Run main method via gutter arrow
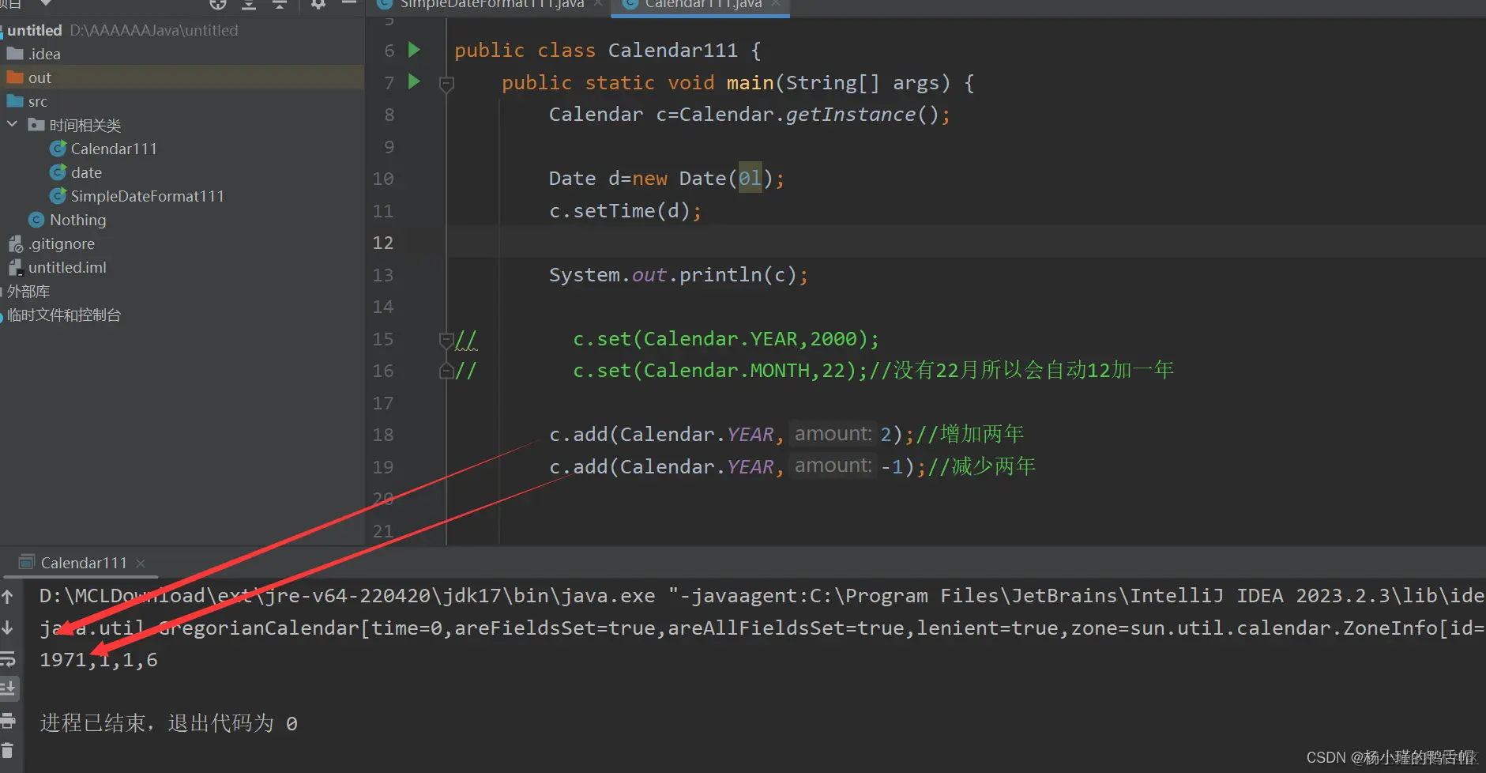This screenshot has height=773, width=1486. pyautogui.click(x=414, y=81)
